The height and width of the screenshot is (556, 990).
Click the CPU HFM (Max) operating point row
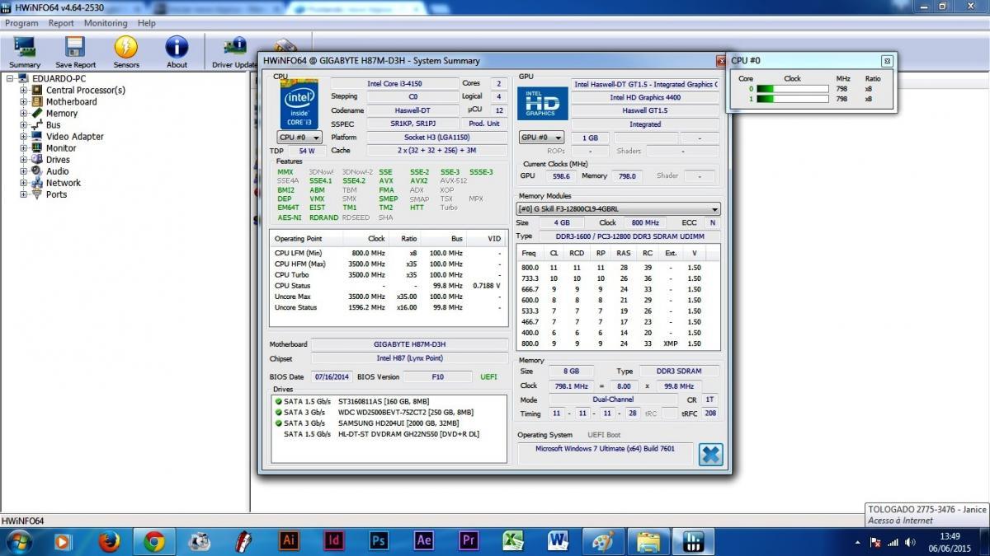tap(389, 264)
